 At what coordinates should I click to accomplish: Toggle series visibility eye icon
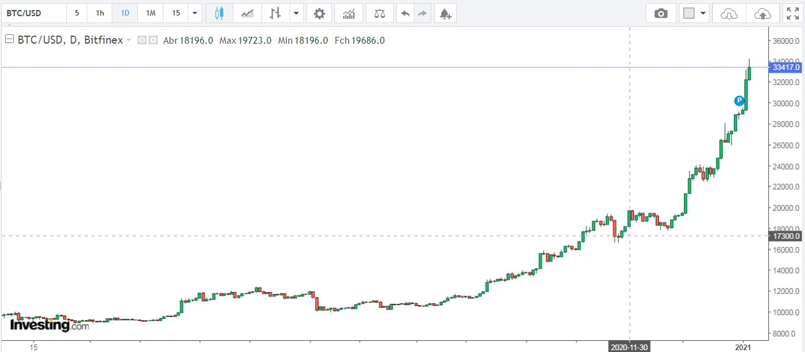pyautogui.click(x=142, y=41)
